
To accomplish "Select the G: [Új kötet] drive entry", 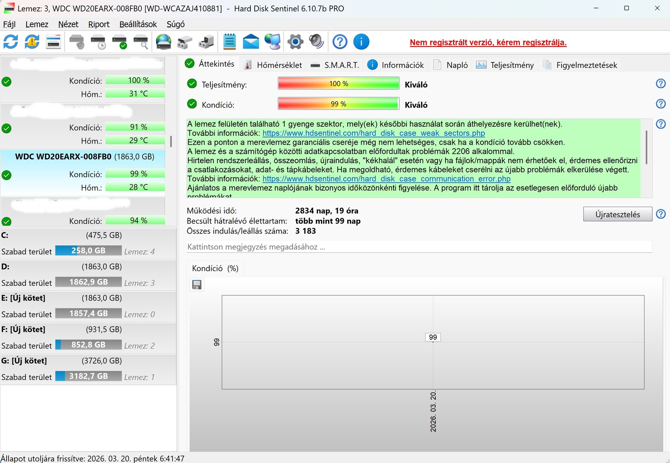I will point(88,369).
